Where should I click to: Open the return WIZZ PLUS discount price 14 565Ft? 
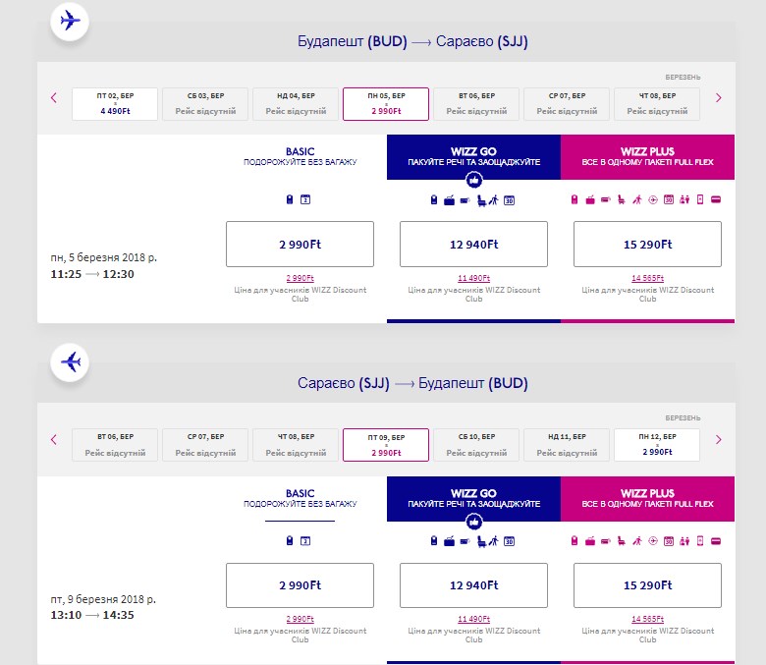click(647, 619)
